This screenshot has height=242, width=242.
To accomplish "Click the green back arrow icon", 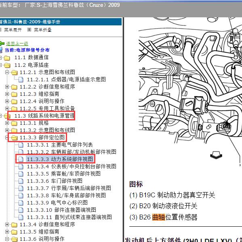I will click(2, 43).
